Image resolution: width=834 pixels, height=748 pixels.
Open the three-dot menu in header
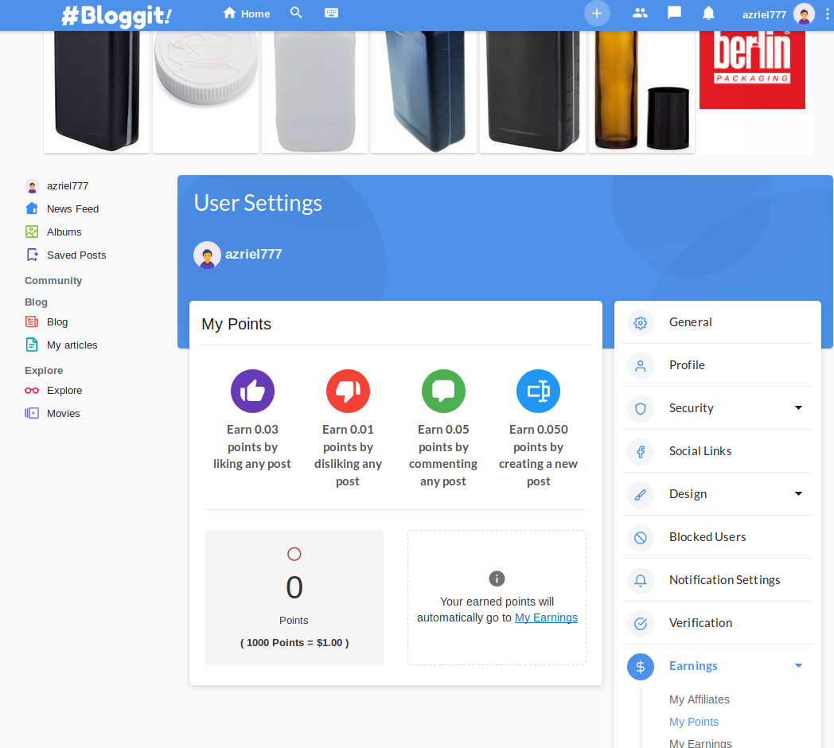(x=827, y=14)
